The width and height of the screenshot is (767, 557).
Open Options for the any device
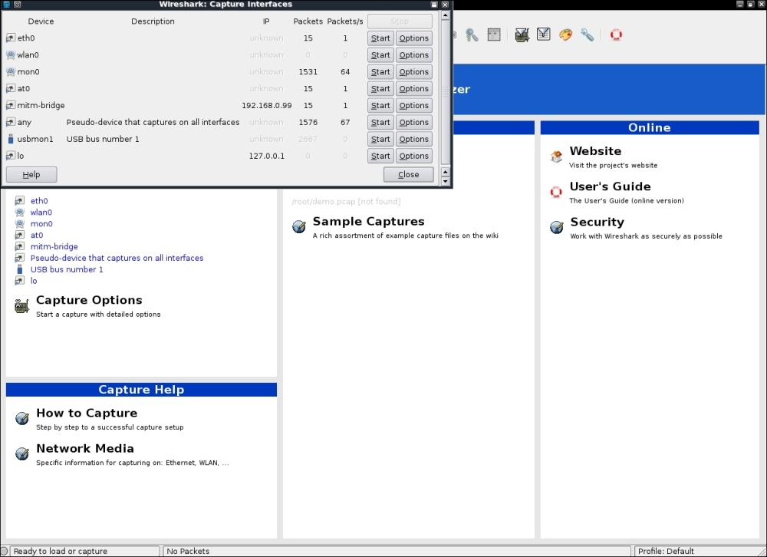coord(414,122)
